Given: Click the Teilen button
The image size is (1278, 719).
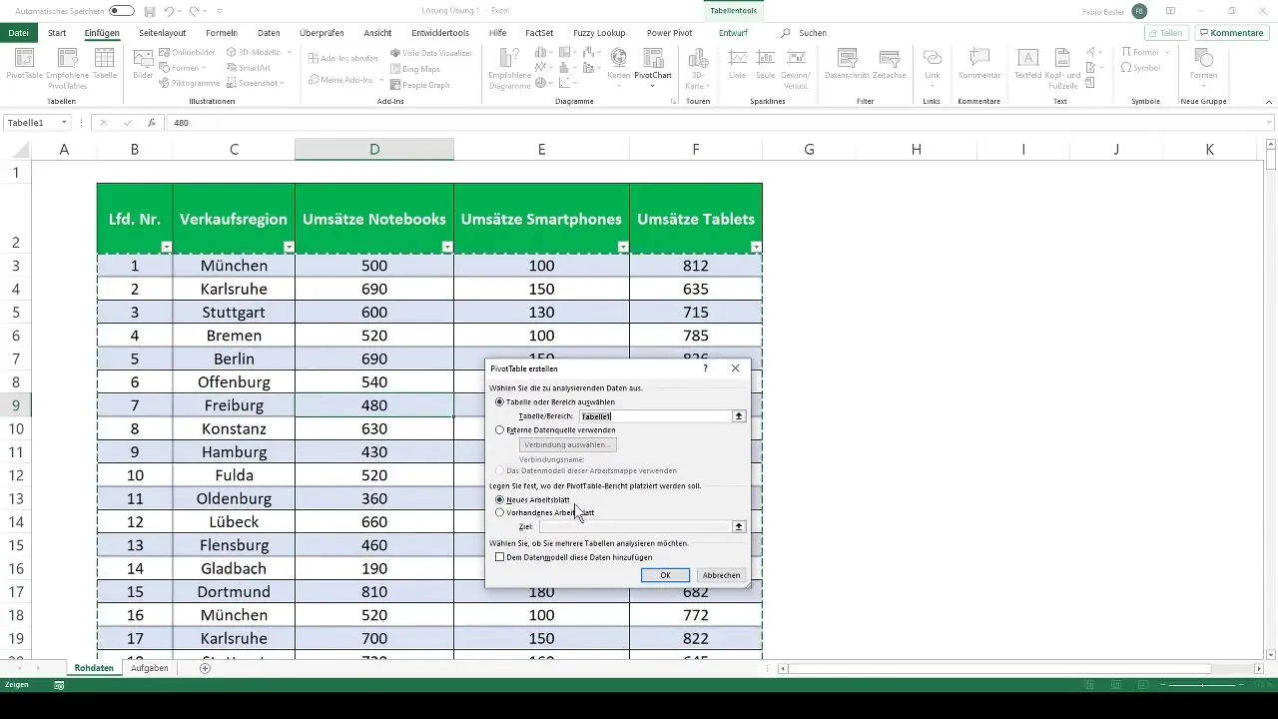Looking at the screenshot, I should 1165,33.
